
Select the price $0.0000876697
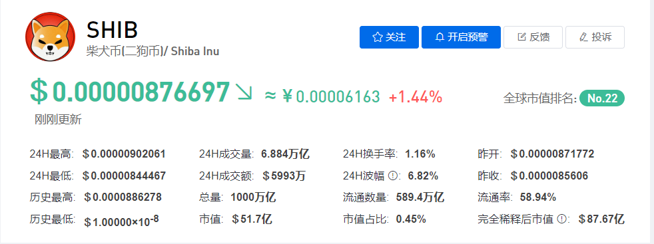point(130,92)
